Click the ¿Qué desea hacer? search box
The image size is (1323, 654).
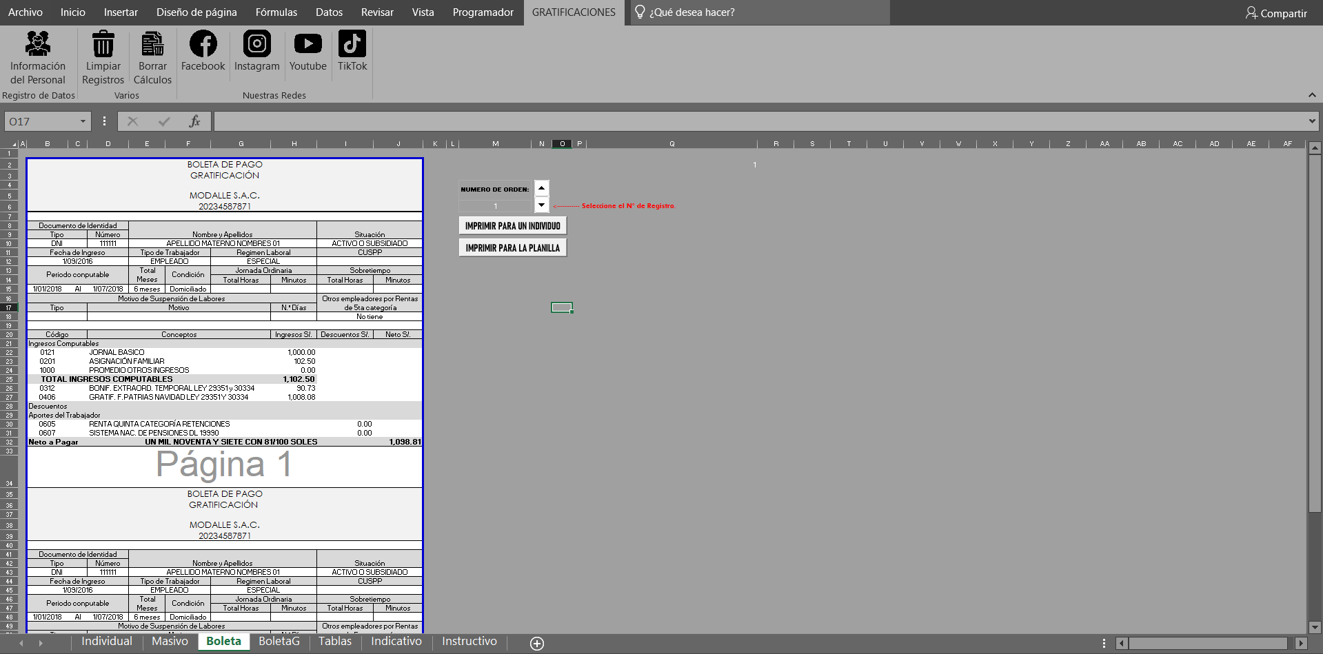(758, 12)
